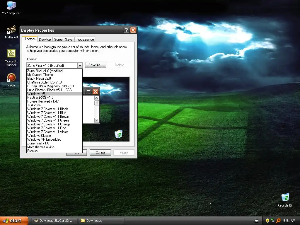The width and height of the screenshot is (300, 225).
Task: Pick the highlighted Windows XP theme
Action: click(x=54, y=94)
